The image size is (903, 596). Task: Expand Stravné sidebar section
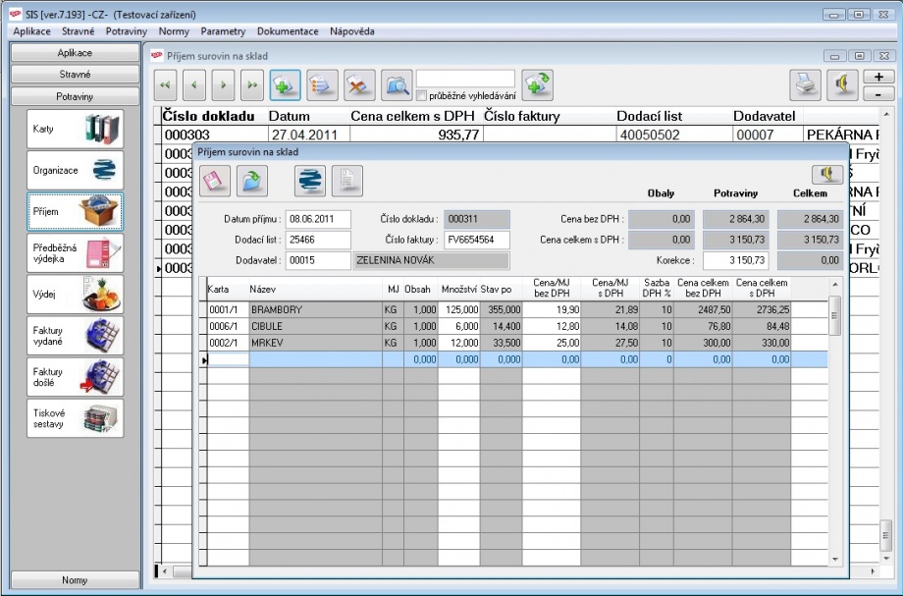click(75, 75)
